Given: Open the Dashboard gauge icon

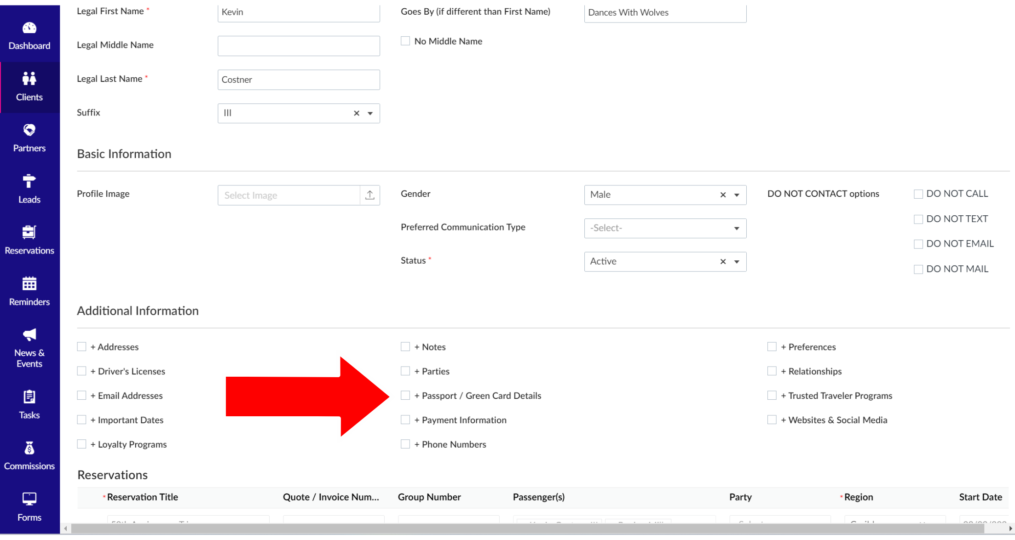Looking at the screenshot, I should 29,28.
